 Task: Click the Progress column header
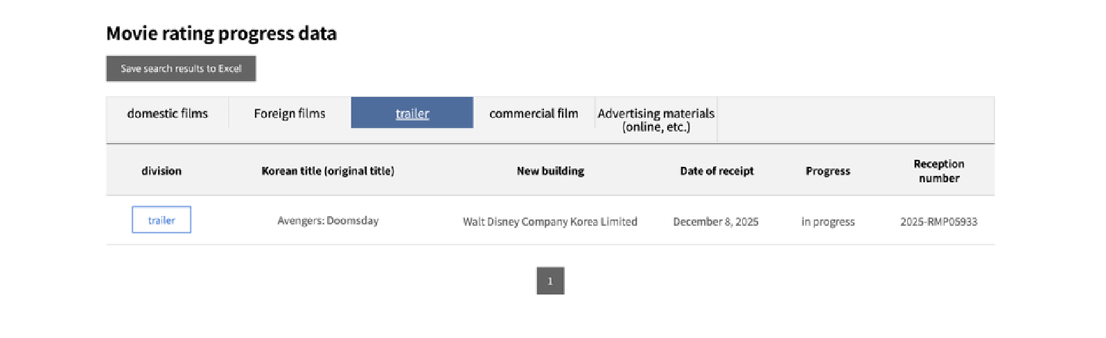tap(827, 171)
